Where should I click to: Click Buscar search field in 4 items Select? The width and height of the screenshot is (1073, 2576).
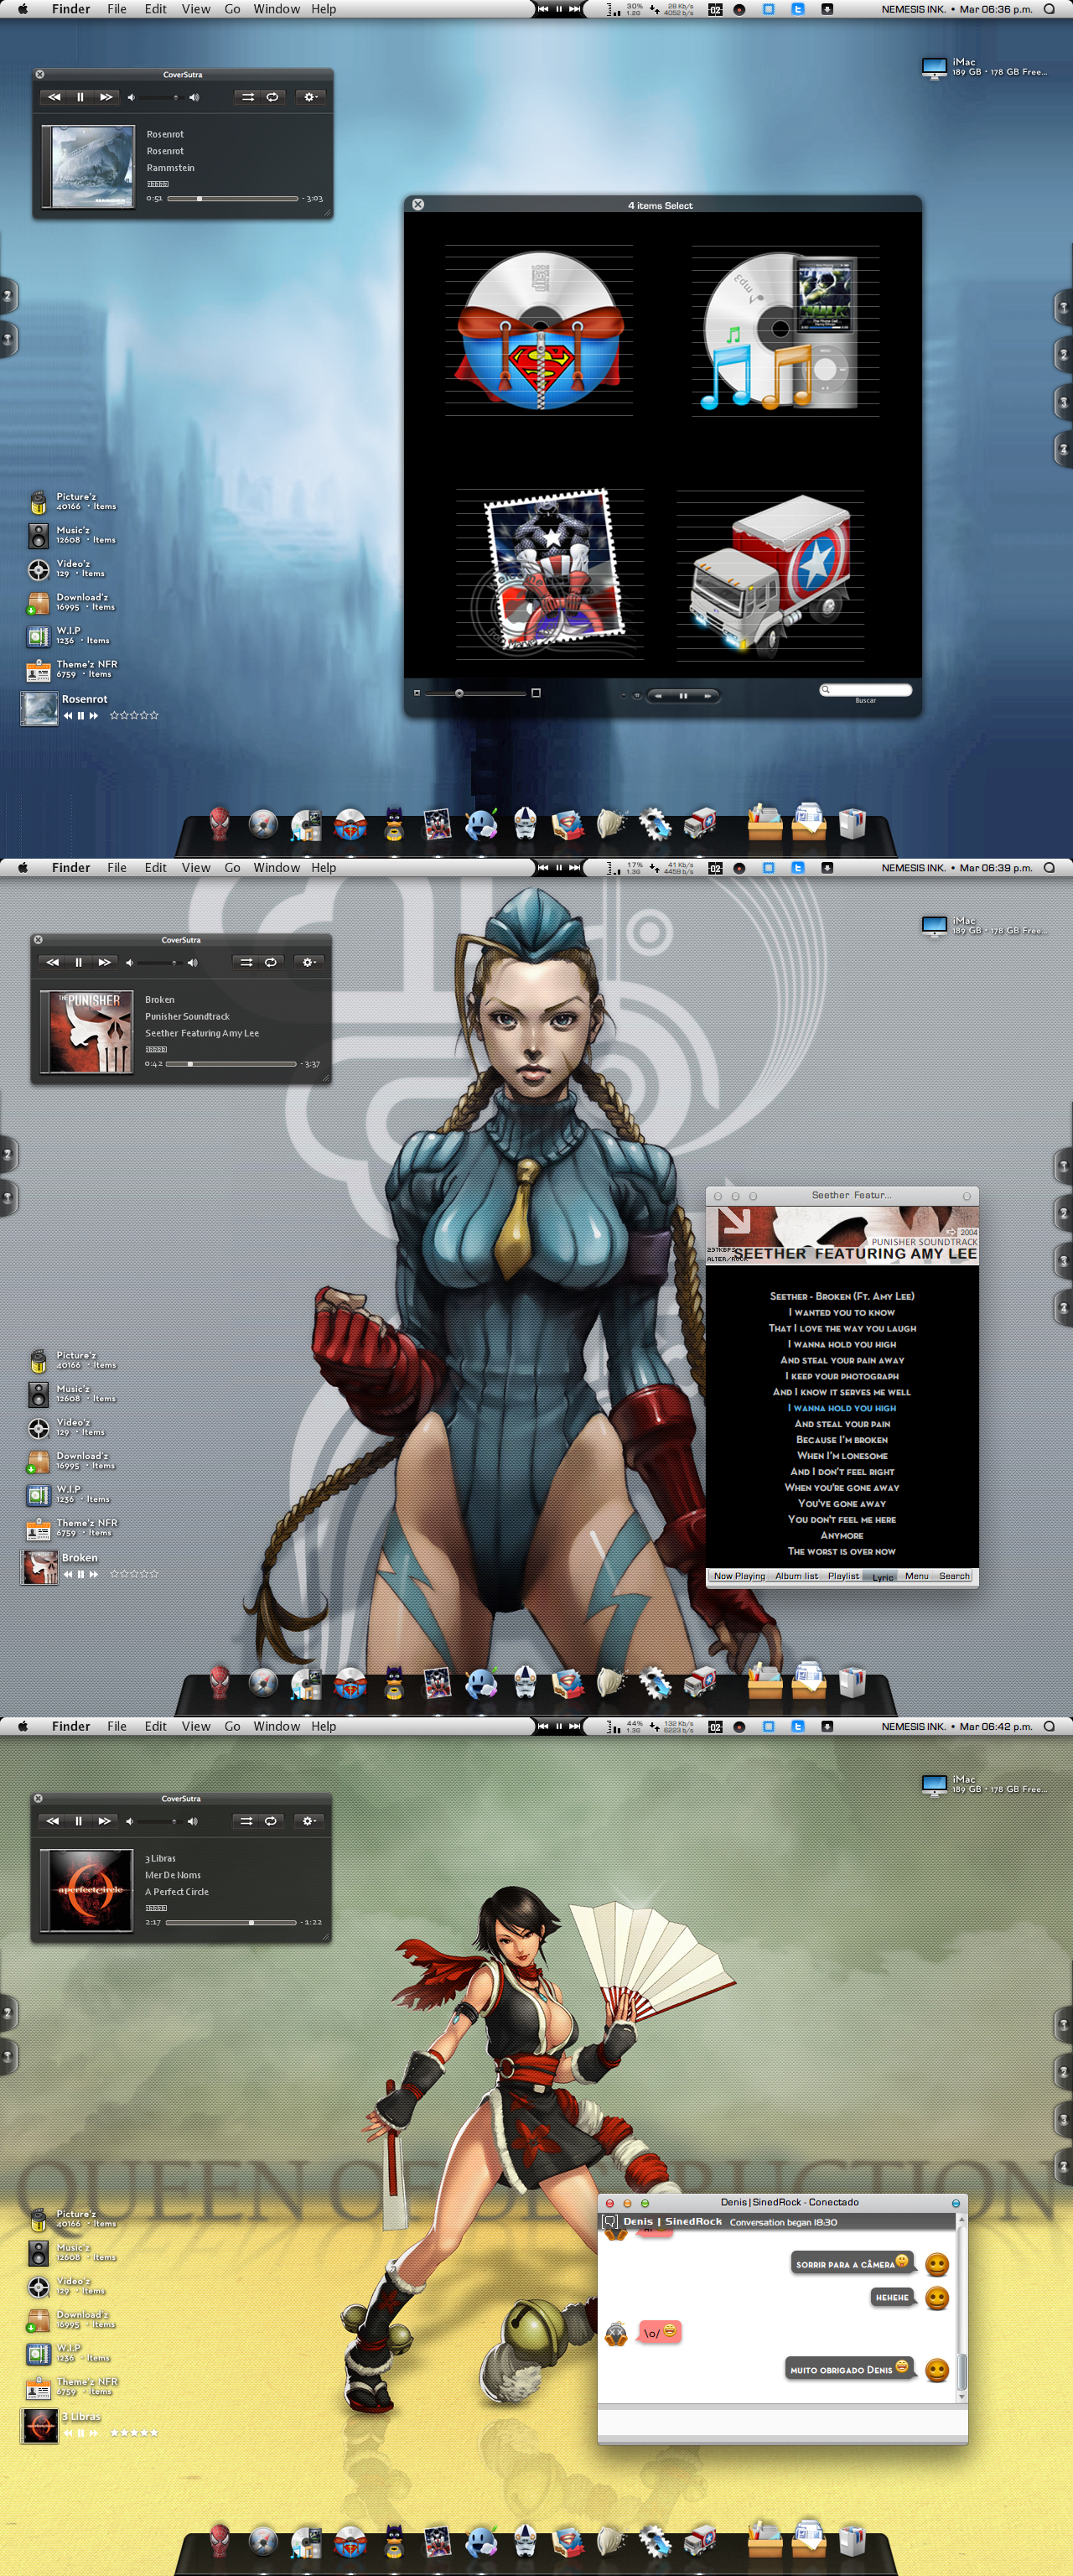pyautogui.click(x=866, y=690)
